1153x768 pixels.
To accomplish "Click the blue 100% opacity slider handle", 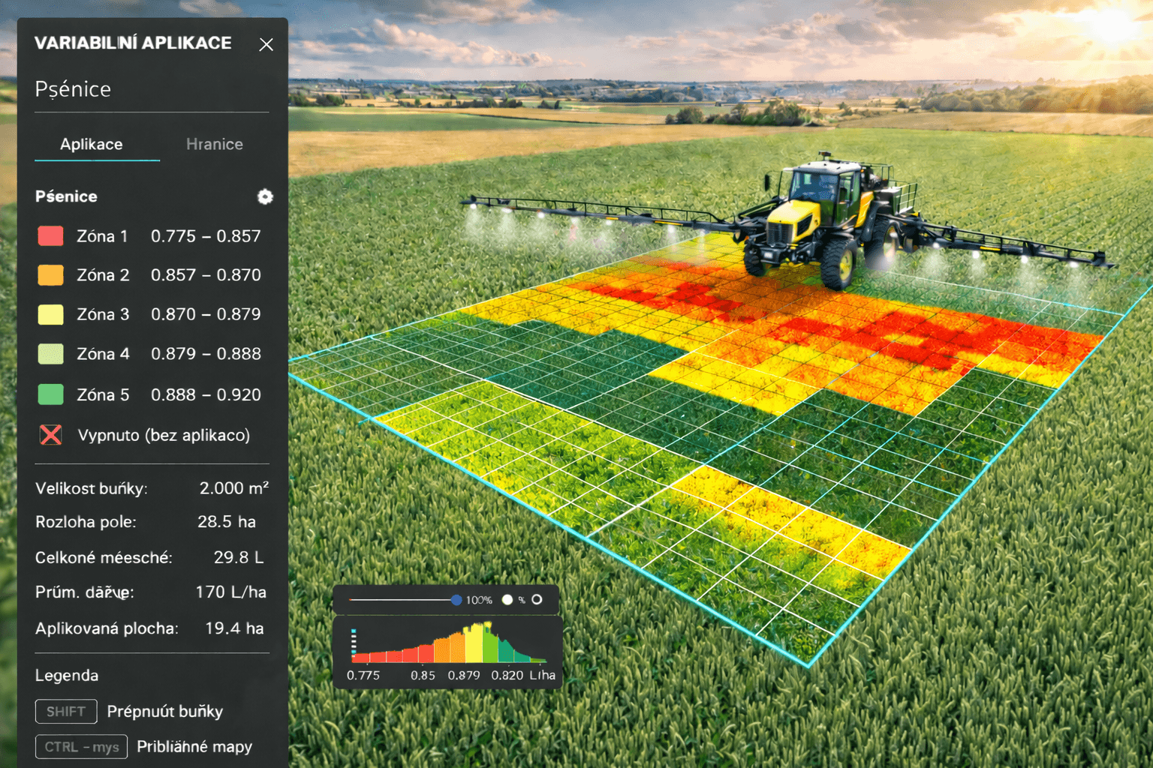I will [456, 600].
